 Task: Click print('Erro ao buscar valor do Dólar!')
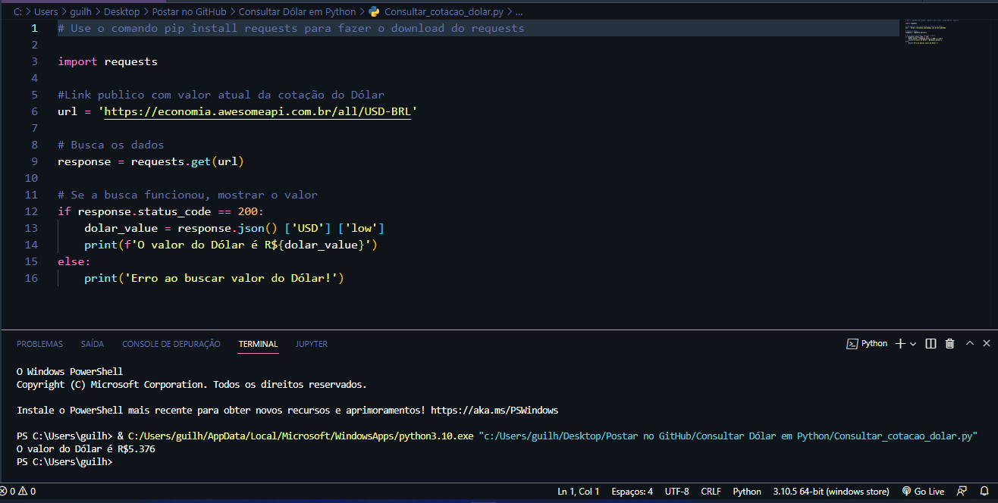coord(215,278)
